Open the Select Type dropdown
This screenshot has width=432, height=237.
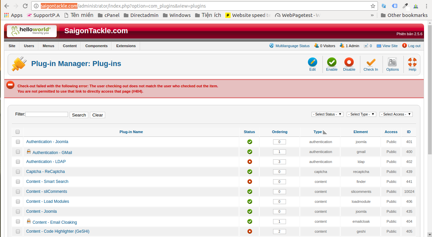tap(361, 114)
